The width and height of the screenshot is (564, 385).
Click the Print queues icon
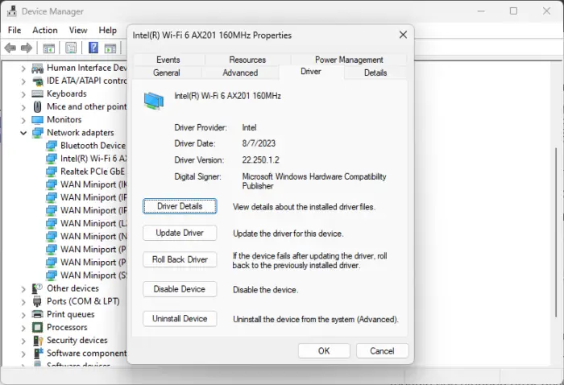tap(37, 314)
